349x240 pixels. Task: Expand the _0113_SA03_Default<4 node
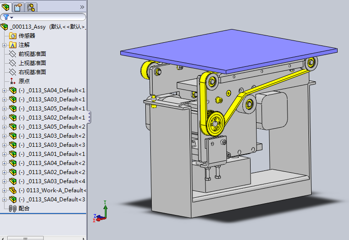[5, 181]
